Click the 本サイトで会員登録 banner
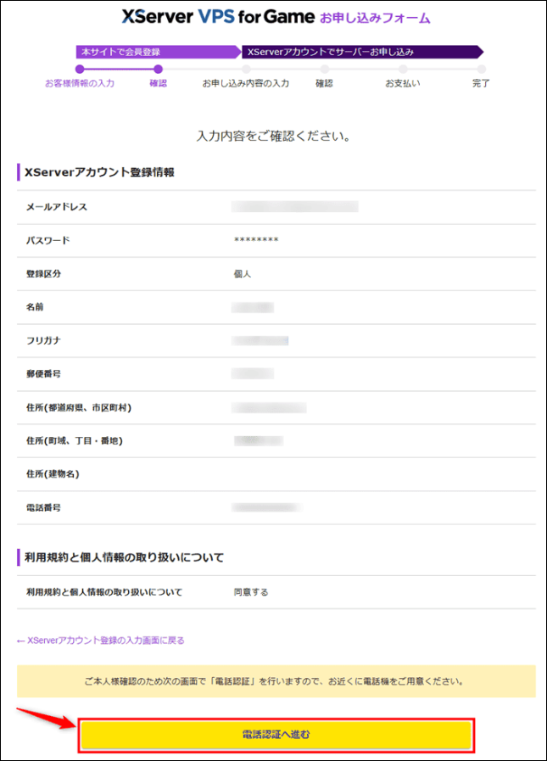 pyautogui.click(x=159, y=52)
